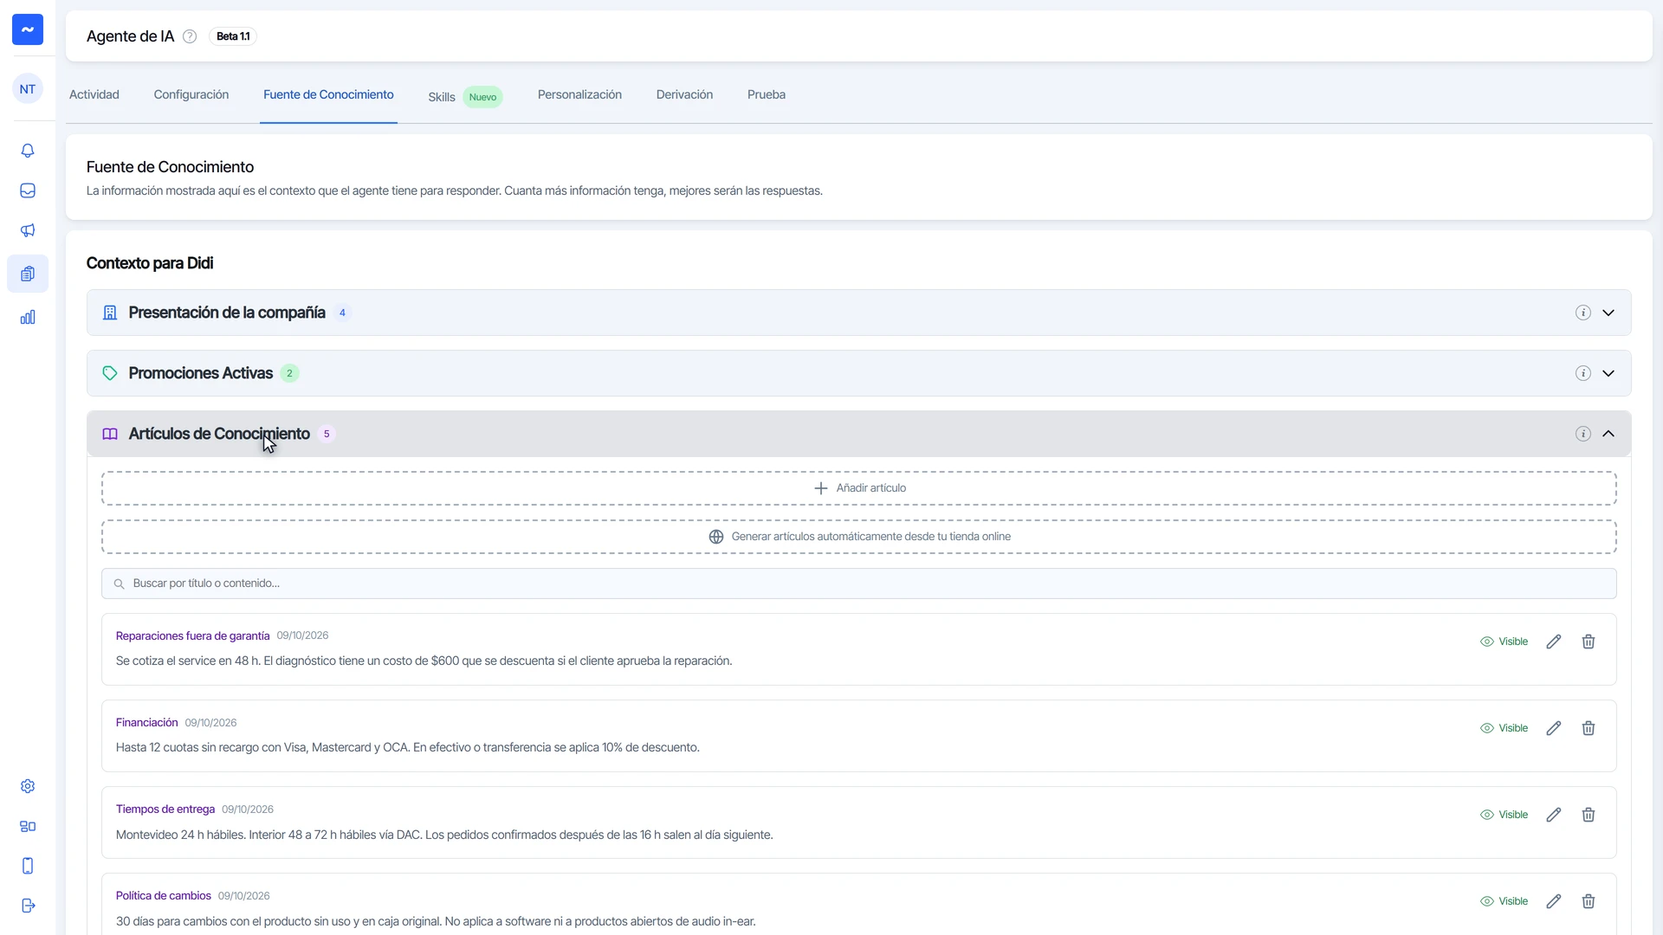This screenshot has height=935, width=1663.
Task: Toggle visibility of Política de cambios
Action: point(1504,901)
